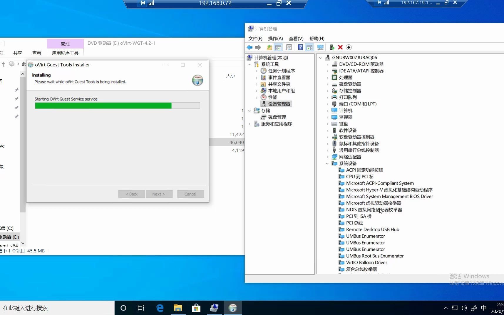
Task: Click the Back arrow in Computer Management toolbar
Action: pos(250,47)
